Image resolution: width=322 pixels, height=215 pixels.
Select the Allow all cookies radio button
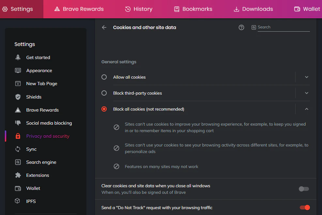(x=104, y=77)
